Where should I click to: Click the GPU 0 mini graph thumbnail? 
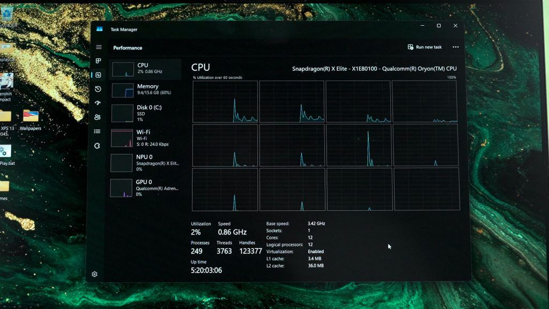pyautogui.click(x=121, y=188)
